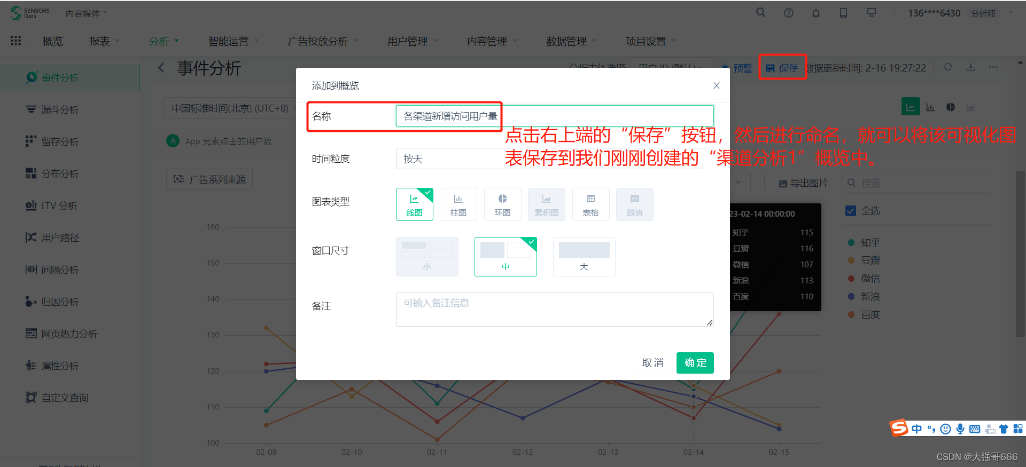Close the 添加到概览 dialog
The width and height of the screenshot is (1026, 467).
coord(717,85)
